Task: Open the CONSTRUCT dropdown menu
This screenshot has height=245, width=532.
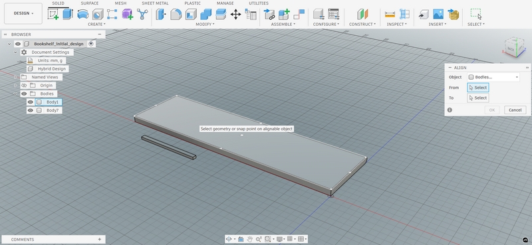Action: [362, 24]
